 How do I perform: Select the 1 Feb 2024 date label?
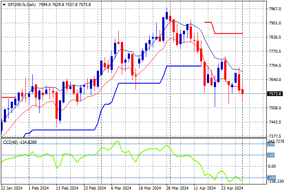coord(39,188)
